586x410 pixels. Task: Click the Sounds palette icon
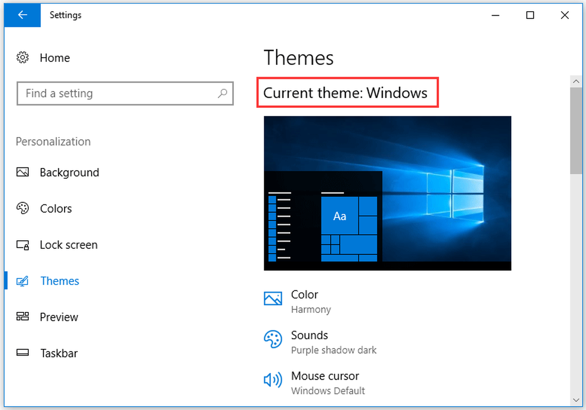click(x=273, y=339)
